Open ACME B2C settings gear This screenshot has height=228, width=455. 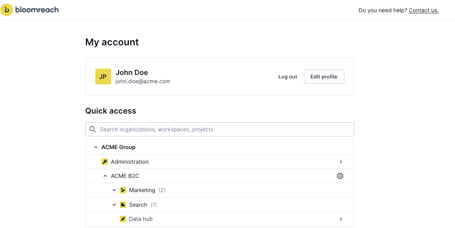[x=340, y=176]
